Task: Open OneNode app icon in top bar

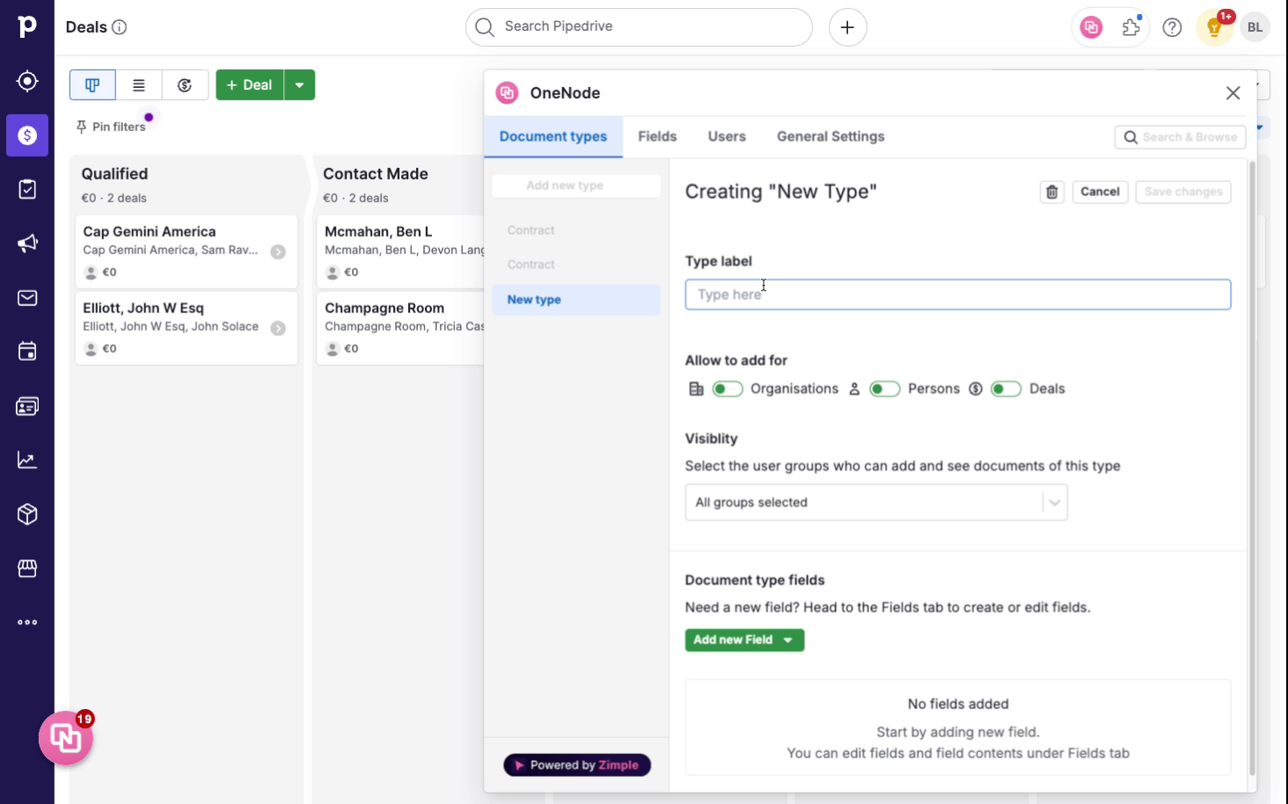Action: tap(1091, 27)
